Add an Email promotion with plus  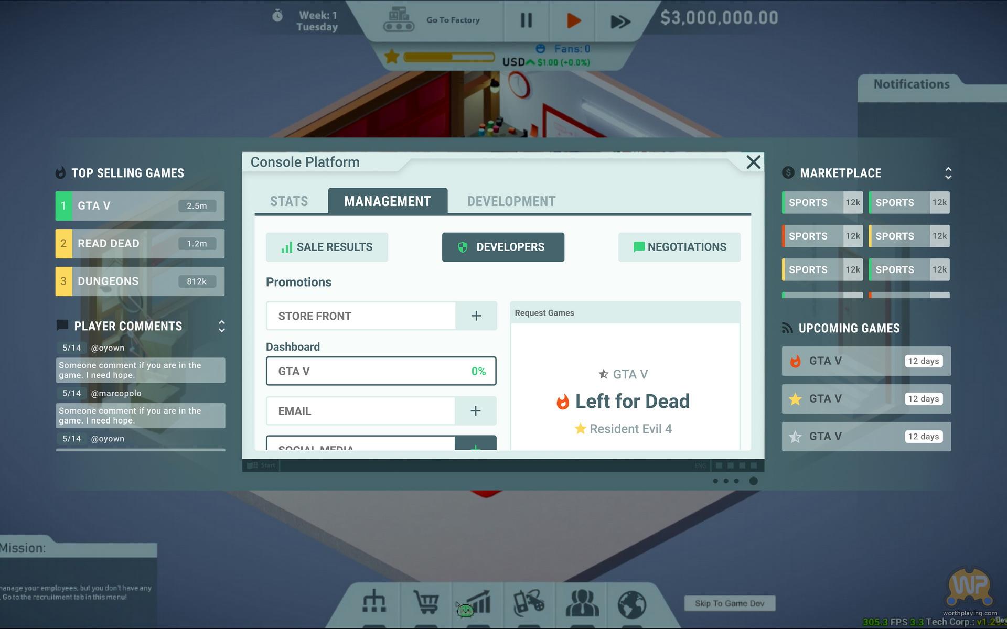[x=475, y=411]
